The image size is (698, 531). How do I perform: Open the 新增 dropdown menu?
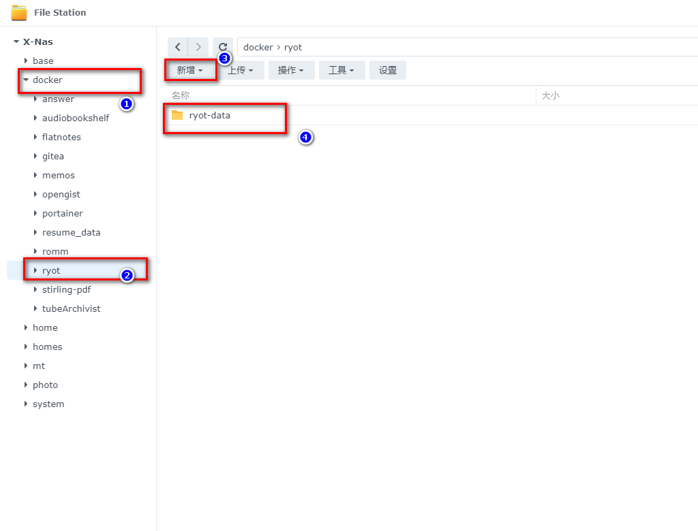coord(190,70)
